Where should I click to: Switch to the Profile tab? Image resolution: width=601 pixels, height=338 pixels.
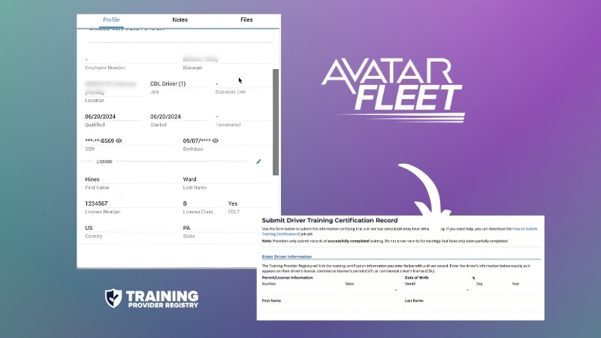click(x=111, y=20)
